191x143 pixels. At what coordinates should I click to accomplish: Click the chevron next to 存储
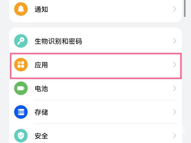coord(174,112)
